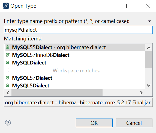Click the deprecated class icon beside MySQL57InnoDBDialect

tap(8, 55)
